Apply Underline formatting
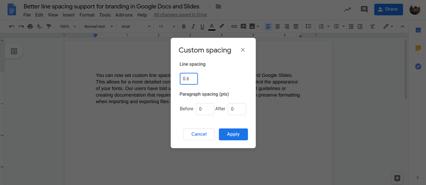This screenshot has height=185, width=426. click(x=202, y=27)
